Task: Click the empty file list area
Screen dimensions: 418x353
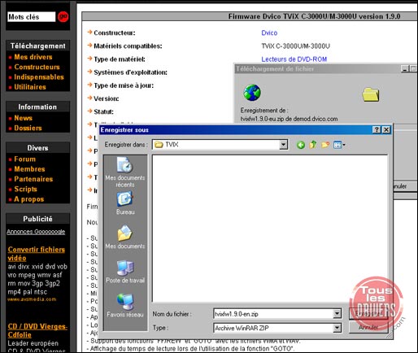Action: click(270, 229)
